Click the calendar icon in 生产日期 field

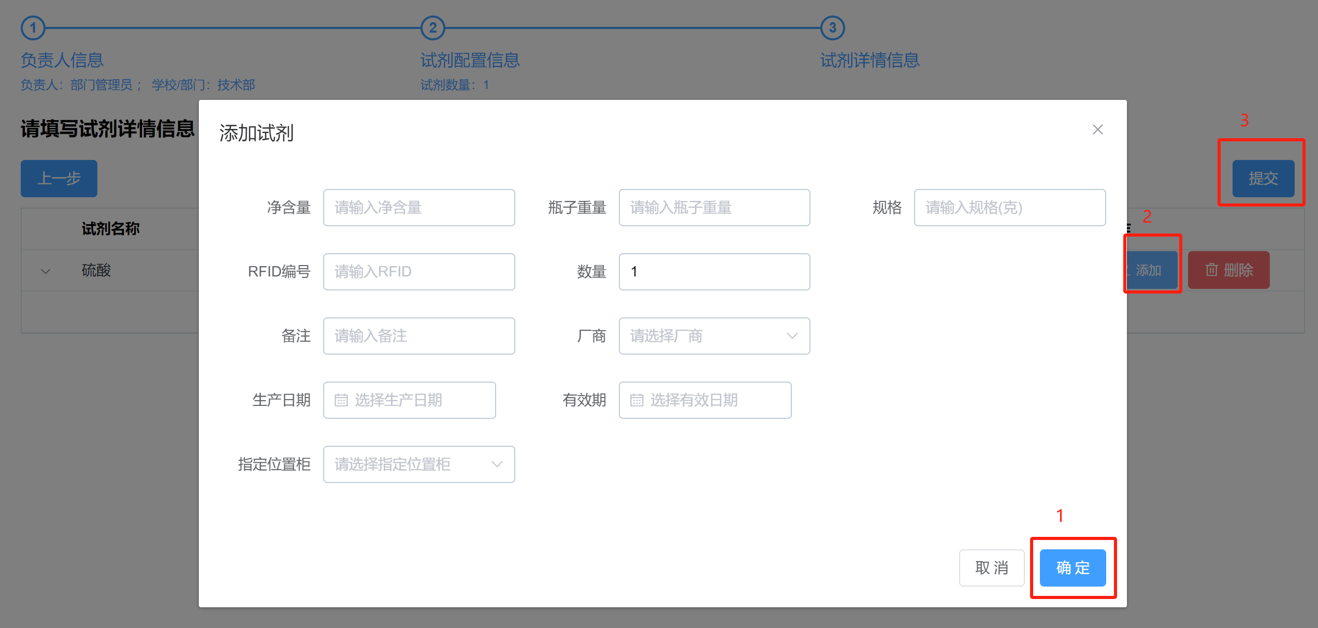[341, 400]
